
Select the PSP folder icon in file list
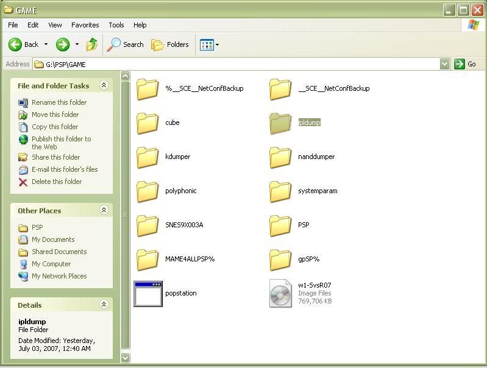point(280,226)
